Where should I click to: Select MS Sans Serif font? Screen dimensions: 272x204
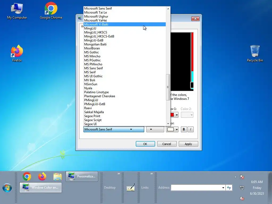click(x=125, y=68)
